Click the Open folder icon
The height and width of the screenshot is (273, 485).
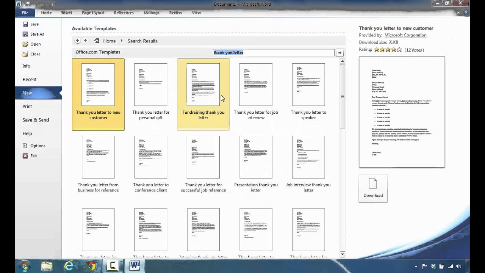point(25,44)
